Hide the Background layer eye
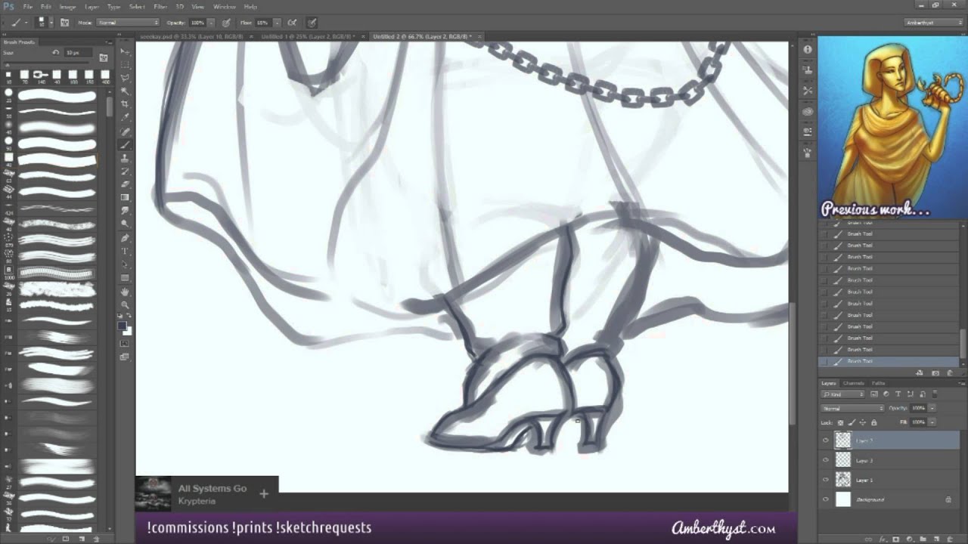This screenshot has width=968, height=544. click(x=825, y=499)
